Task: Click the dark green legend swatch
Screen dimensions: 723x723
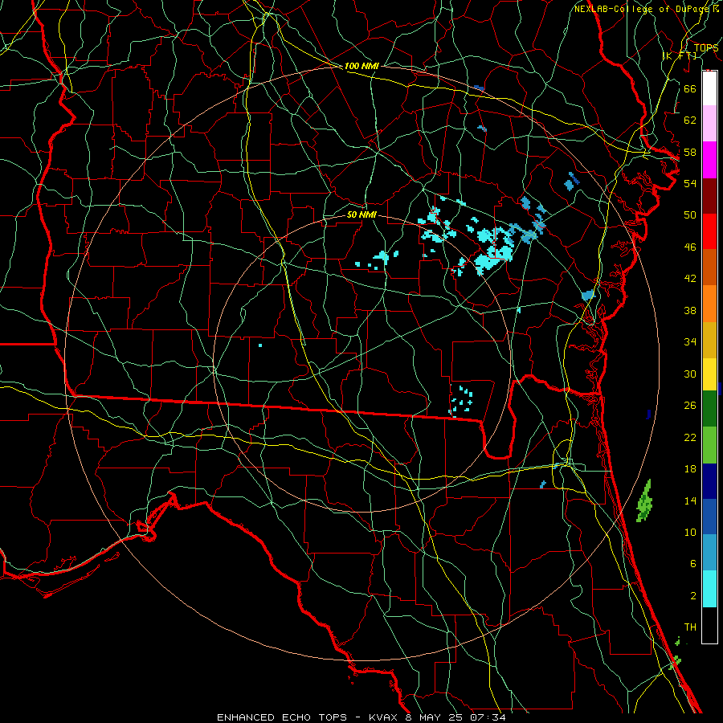Action: (x=709, y=409)
